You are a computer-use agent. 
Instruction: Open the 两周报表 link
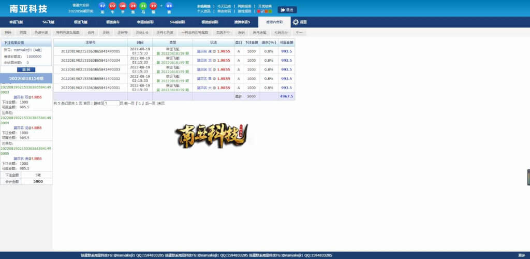click(244, 6)
